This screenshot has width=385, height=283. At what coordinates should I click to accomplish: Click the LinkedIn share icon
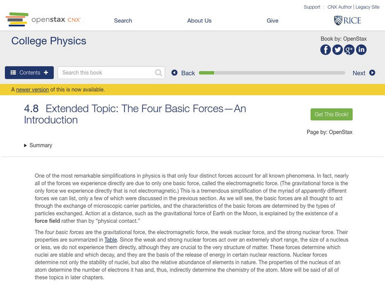[x=361, y=50]
